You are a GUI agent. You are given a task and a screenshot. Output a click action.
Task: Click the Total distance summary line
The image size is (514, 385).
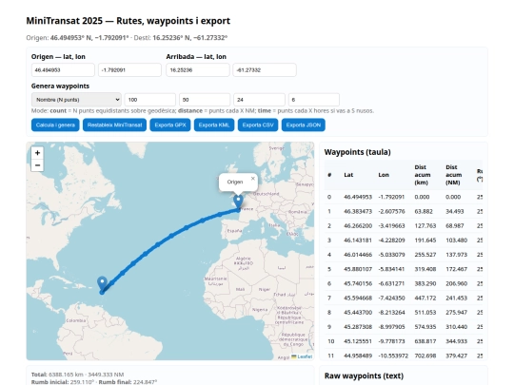coord(78,375)
